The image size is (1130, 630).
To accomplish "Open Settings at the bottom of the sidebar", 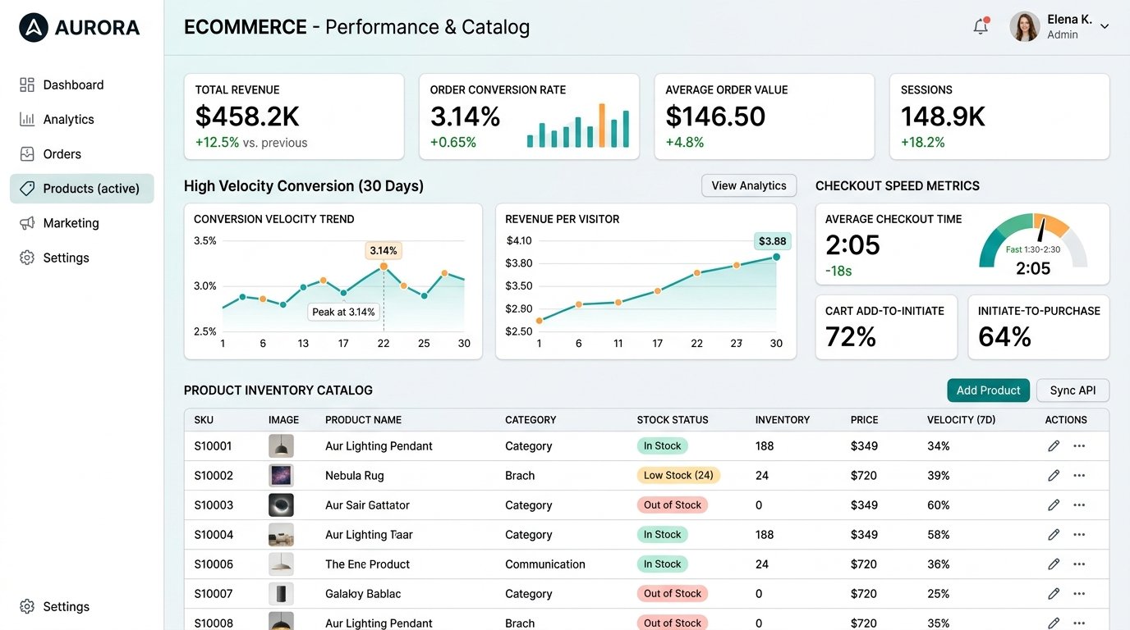I will [x=55, y=607].
